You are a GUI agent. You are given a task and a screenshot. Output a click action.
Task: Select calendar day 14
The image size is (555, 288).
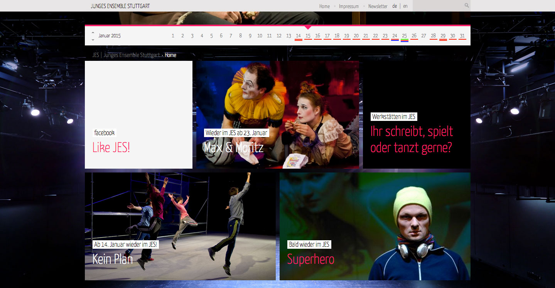(x=298, y=36)
